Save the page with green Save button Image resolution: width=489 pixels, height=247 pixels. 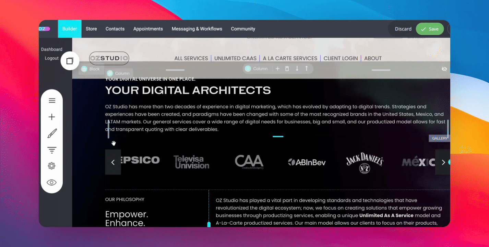click(430, 29)
